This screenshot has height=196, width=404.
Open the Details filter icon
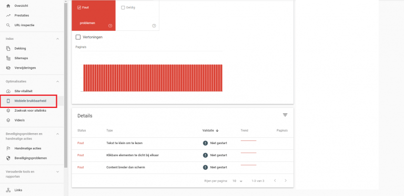click(x=285, y=115)
